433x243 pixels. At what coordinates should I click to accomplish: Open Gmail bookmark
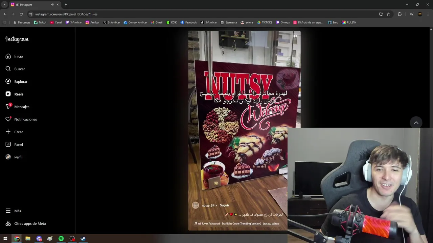pyautogui.click(x=156, y=22)
